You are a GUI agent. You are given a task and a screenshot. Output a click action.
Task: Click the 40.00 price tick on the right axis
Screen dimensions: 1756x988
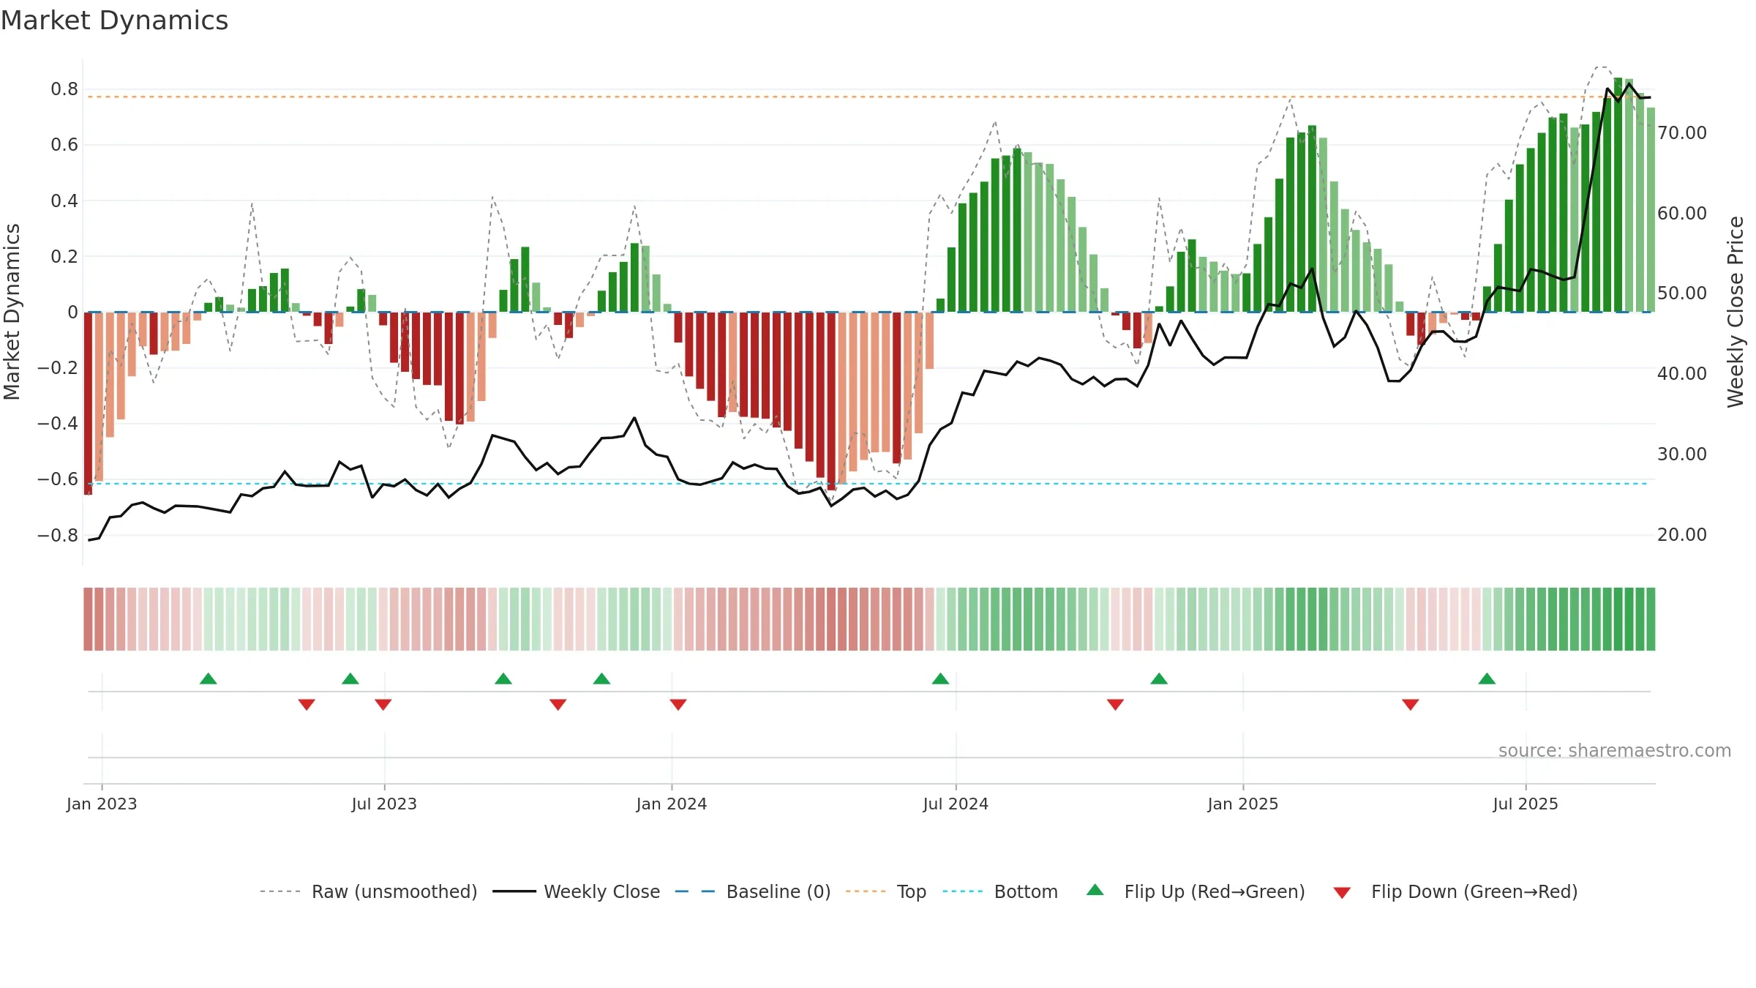(1682, 374)
